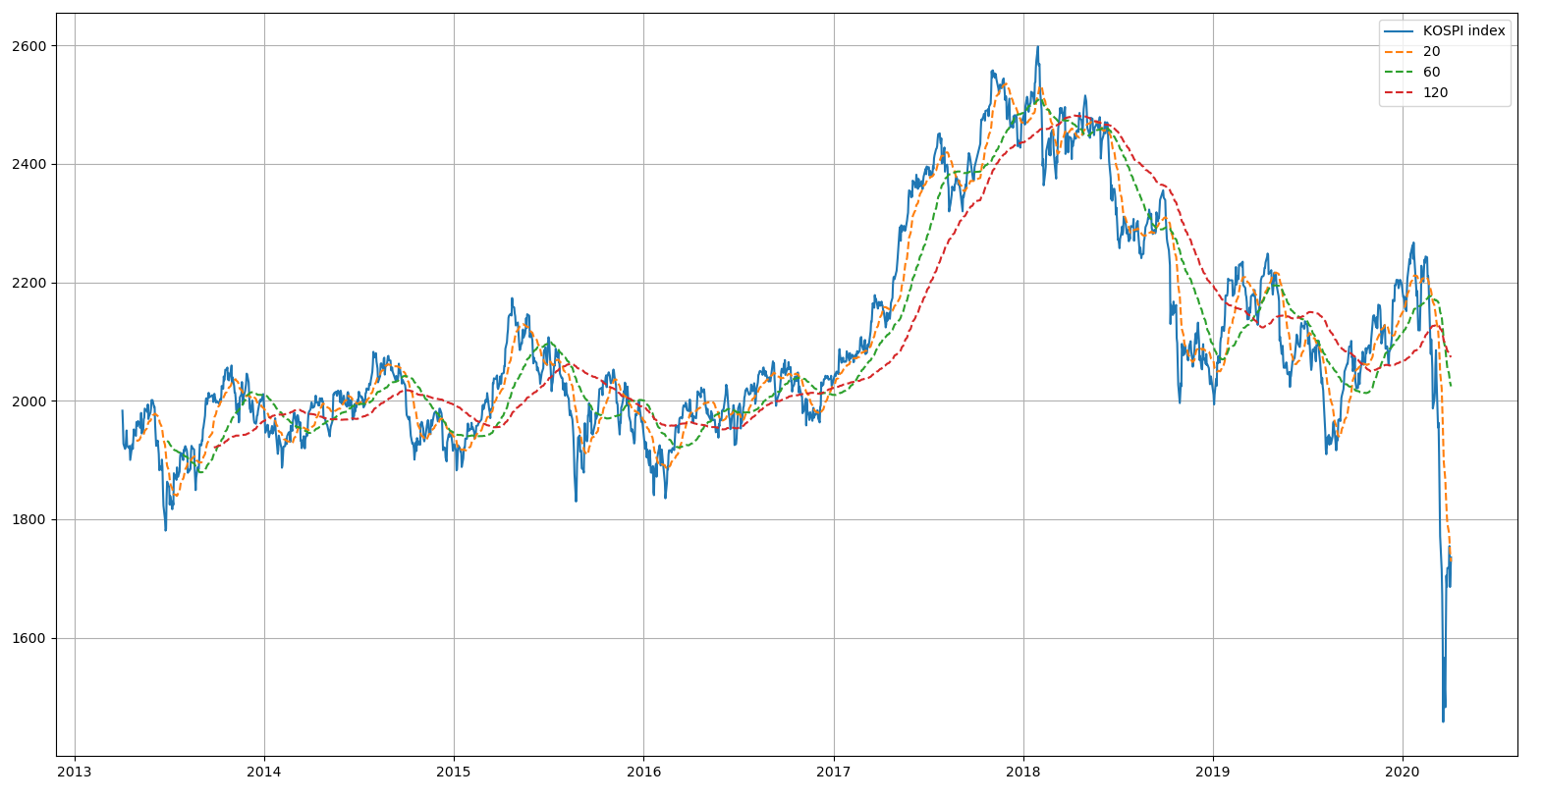
Task: Click the 2013 x-axis tick label
Action: click(75, 772)
